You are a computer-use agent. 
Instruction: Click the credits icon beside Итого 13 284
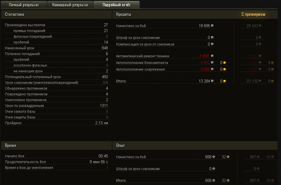(212, 81)
